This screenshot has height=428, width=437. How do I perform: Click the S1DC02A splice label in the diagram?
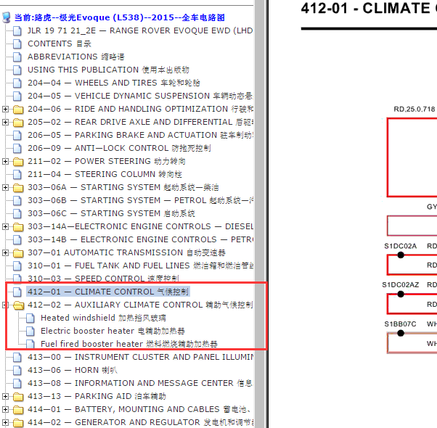pos(400,246)
